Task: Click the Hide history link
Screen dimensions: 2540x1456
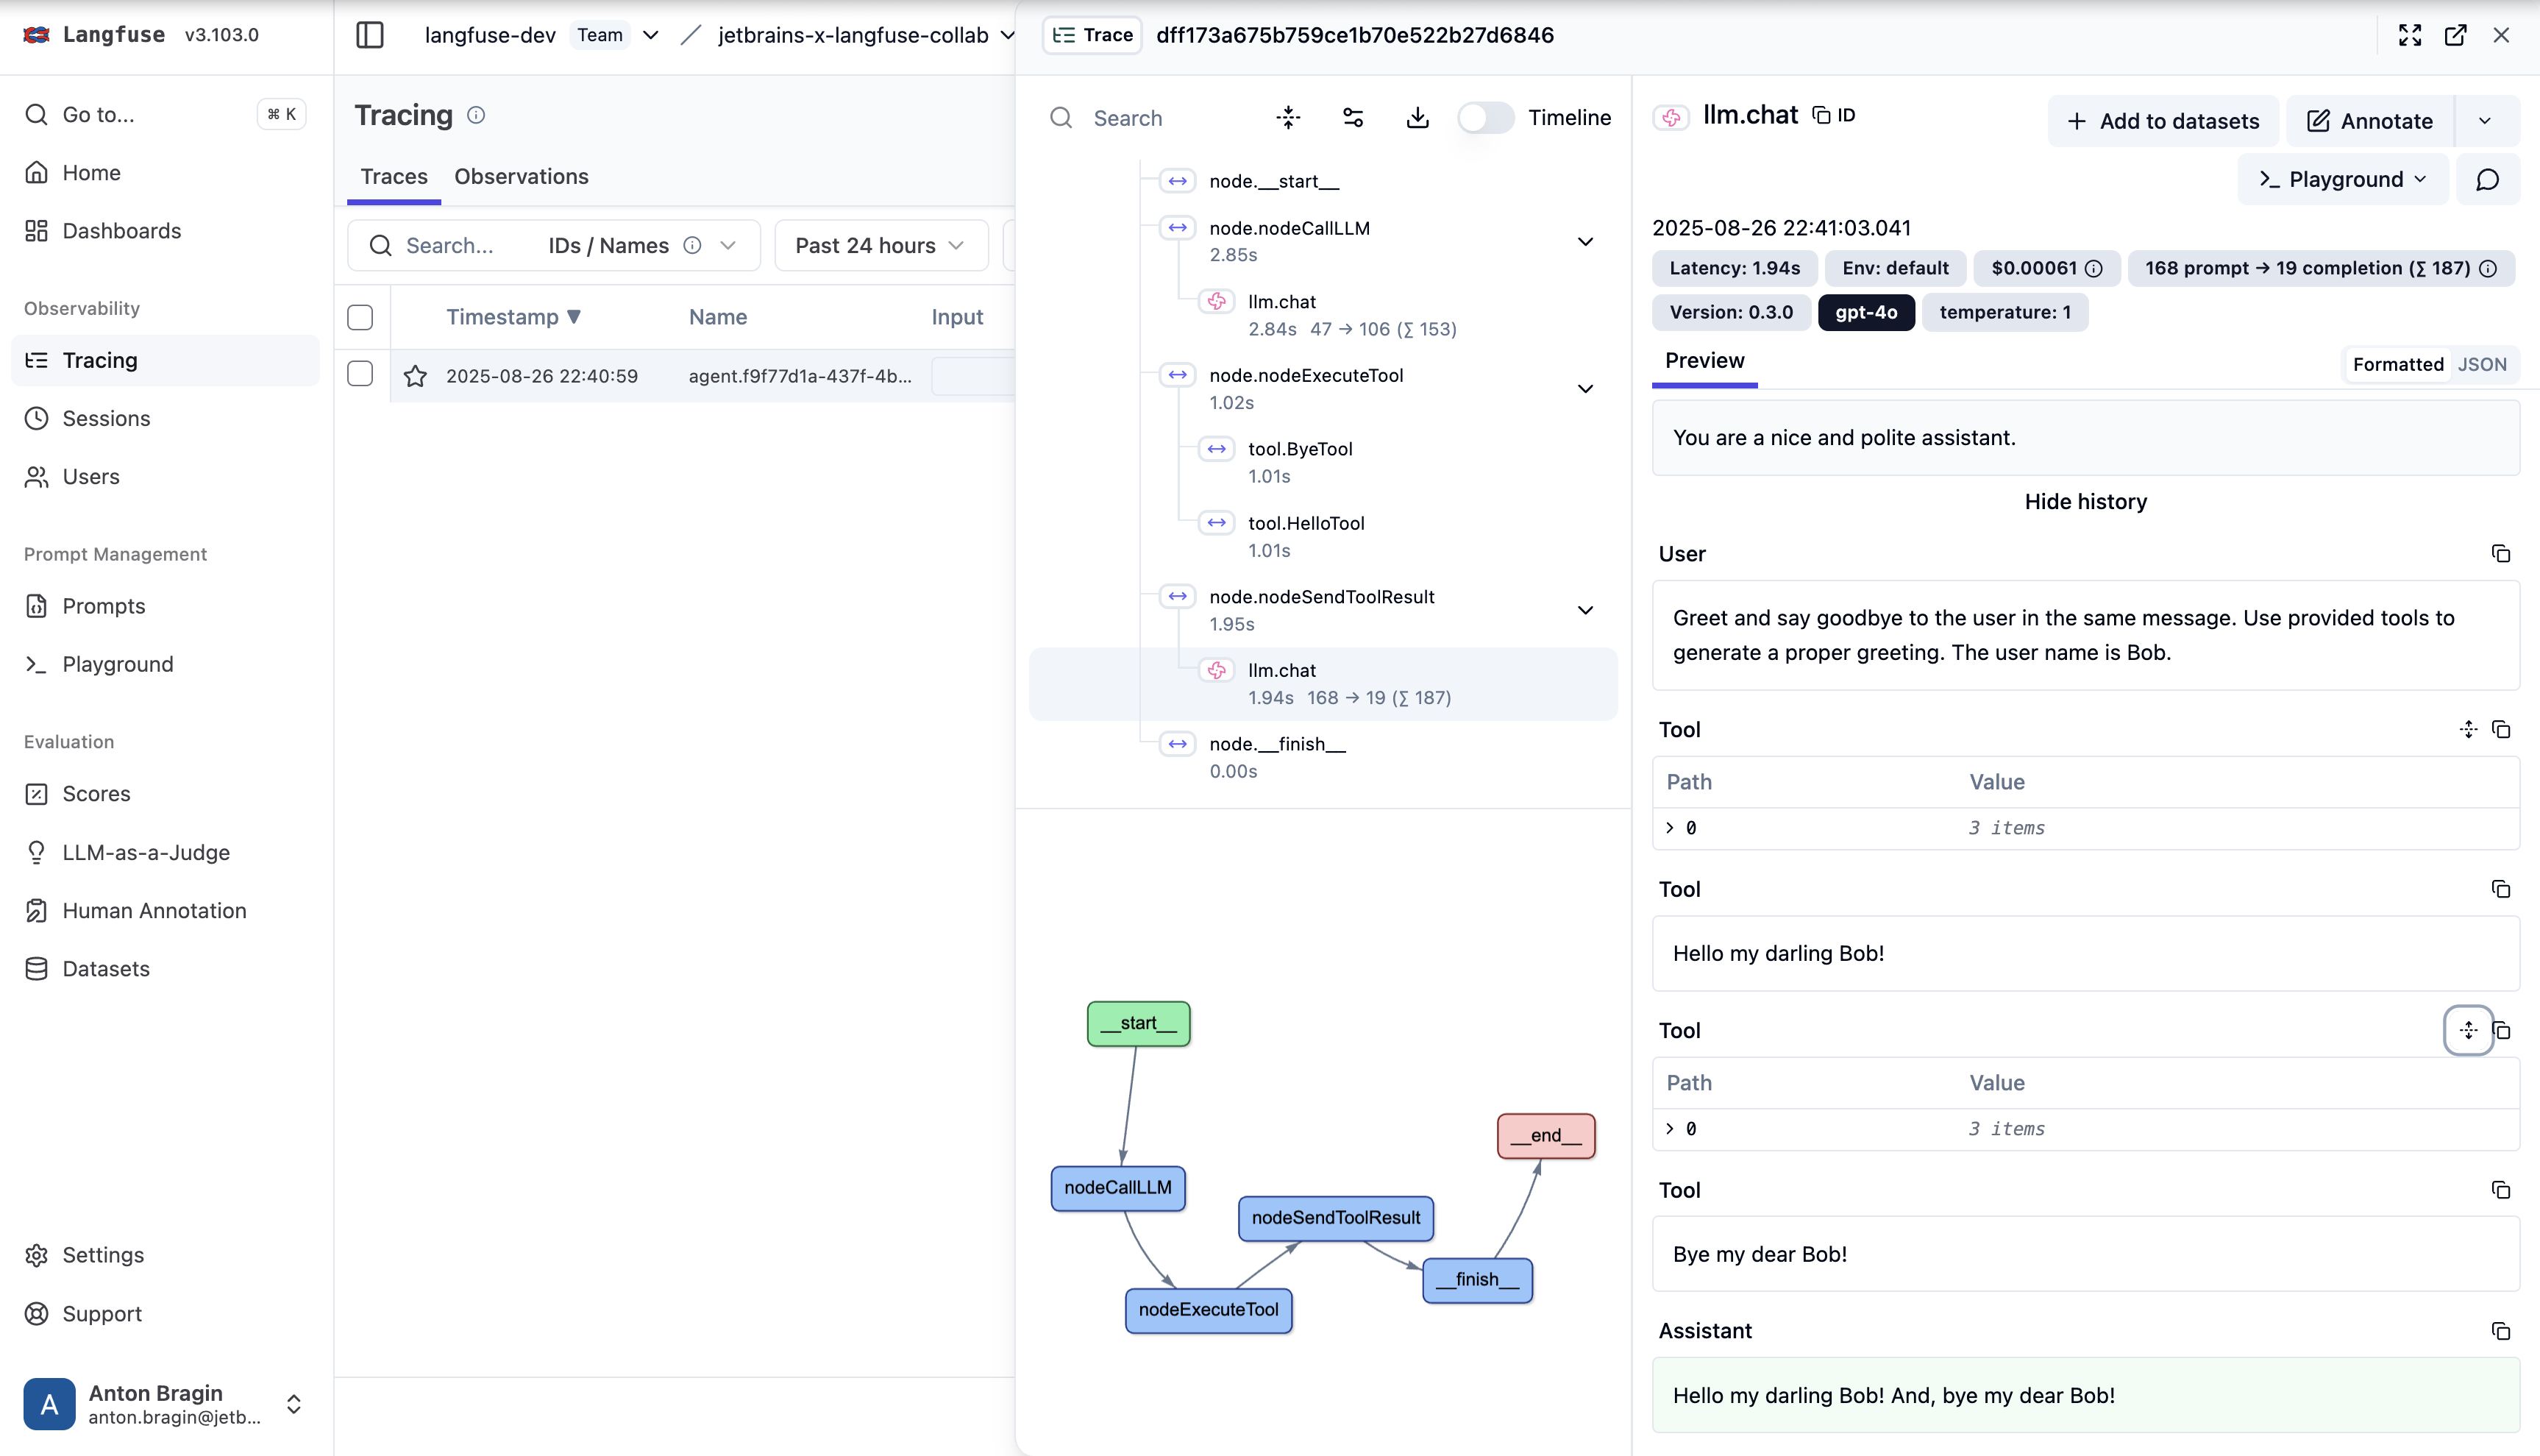Action: pyautogui.click(x=2084, y=502)
